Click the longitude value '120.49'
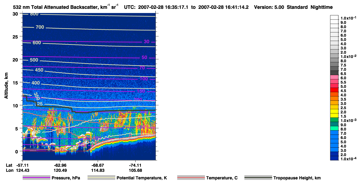This screenshot has height=184, width=359. pos(60,170)
